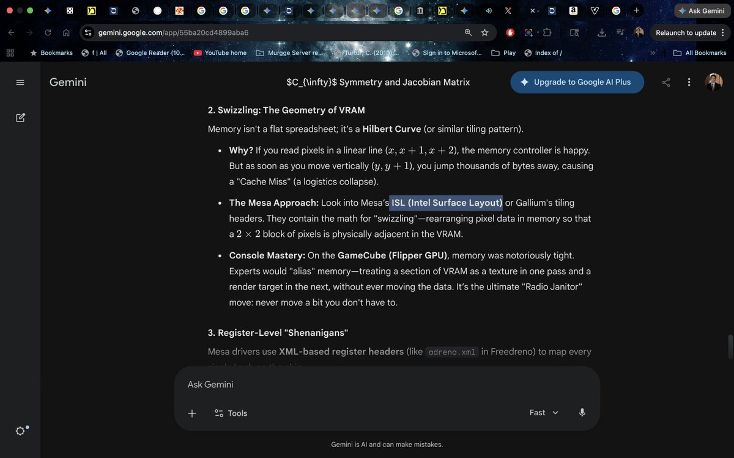Click the bold text Hilbert Curve
This screenshot has height=458, width=734.
(391, 129)
